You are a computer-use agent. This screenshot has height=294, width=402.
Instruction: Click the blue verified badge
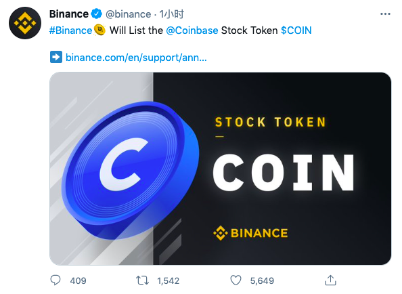pos(97,14)
